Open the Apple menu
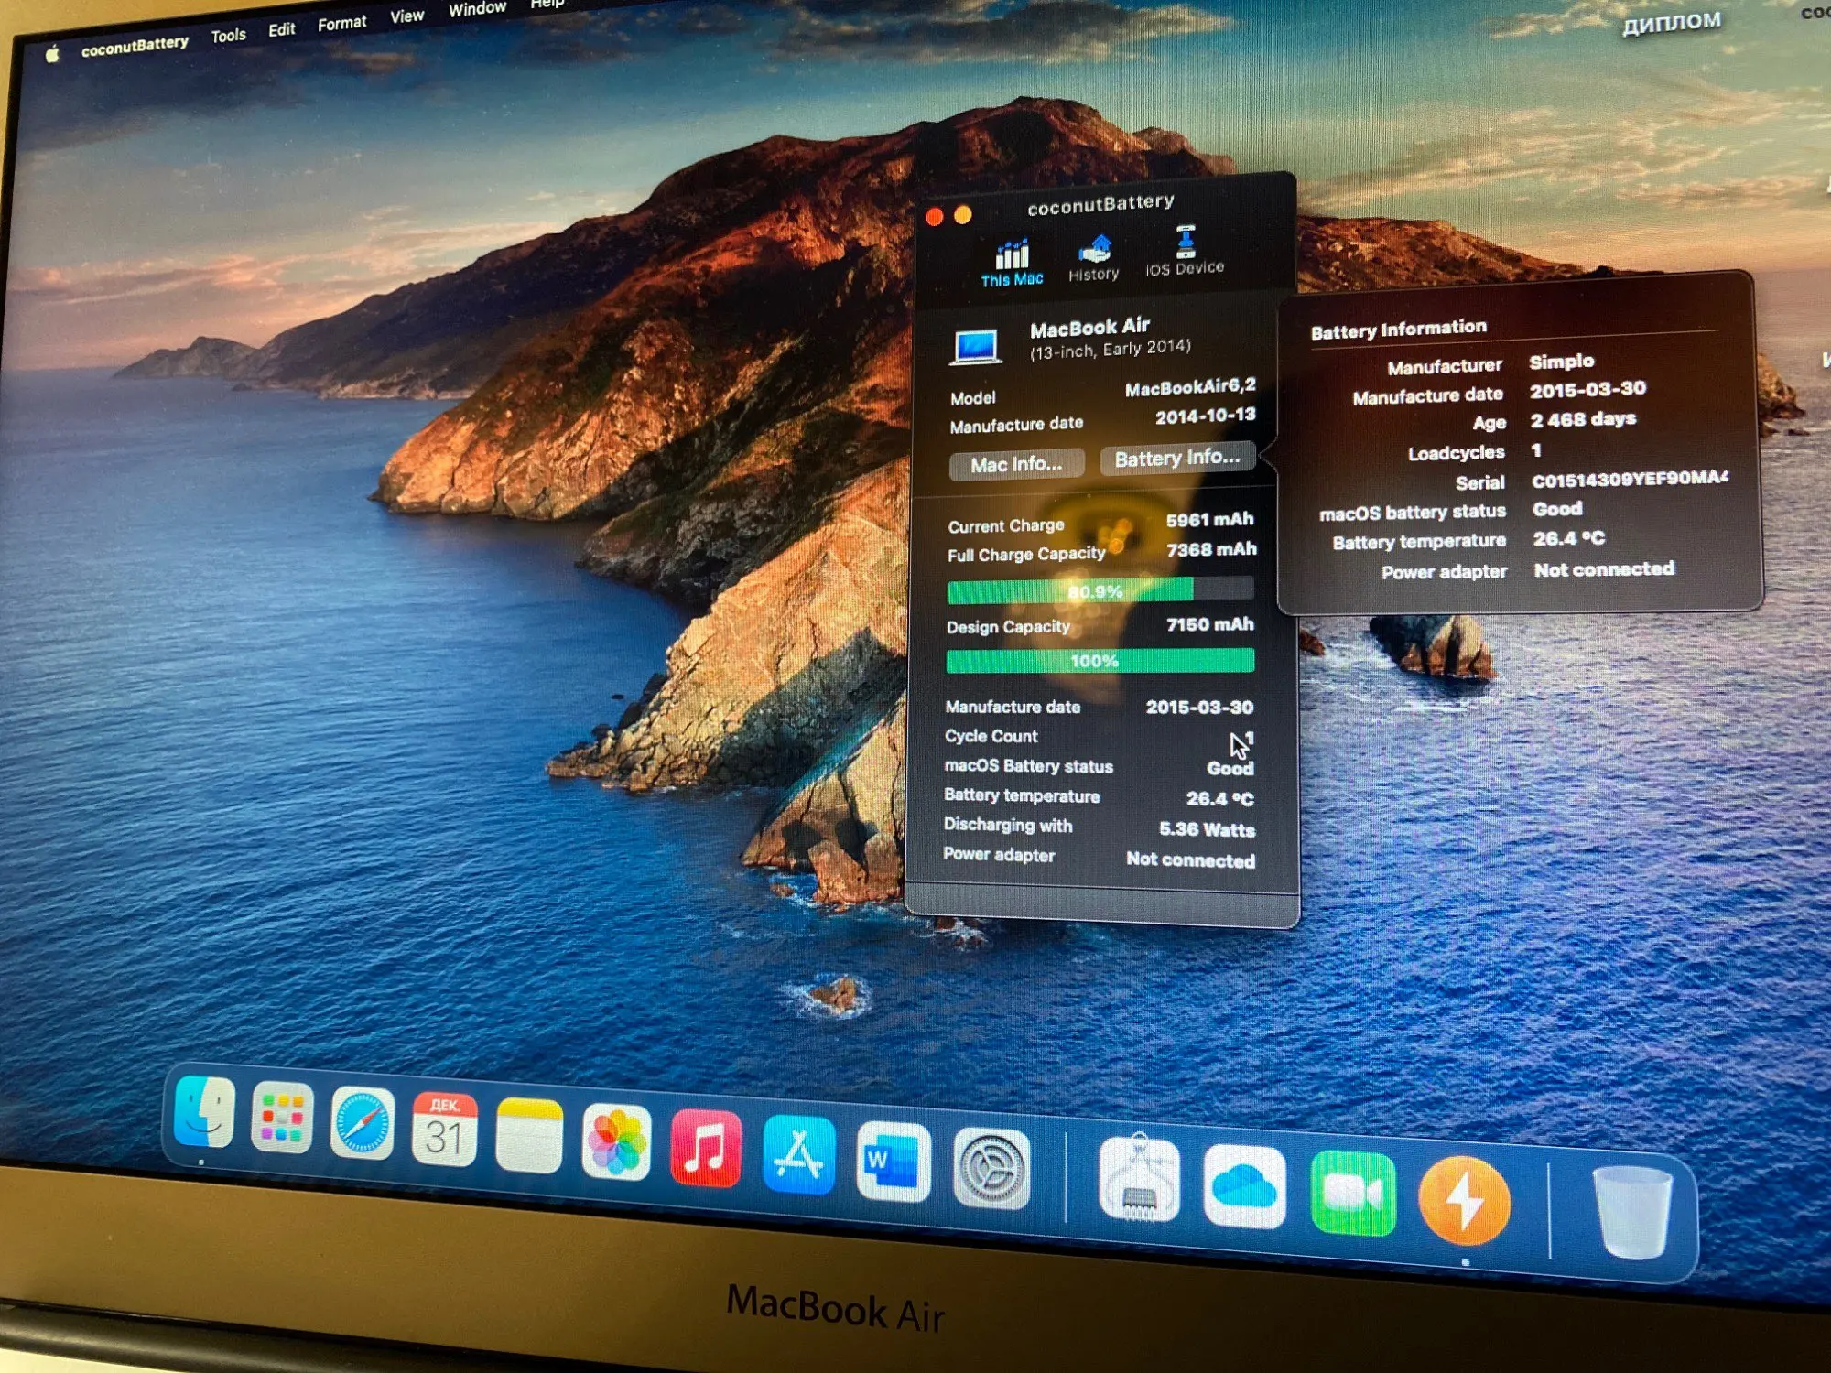Image resolution: width=1831 pixels, height=1373 pixels. pyautogui.click(x=52, y=55)
